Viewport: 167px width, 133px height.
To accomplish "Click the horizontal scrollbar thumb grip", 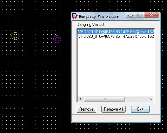I will click(x=104, y=99).
